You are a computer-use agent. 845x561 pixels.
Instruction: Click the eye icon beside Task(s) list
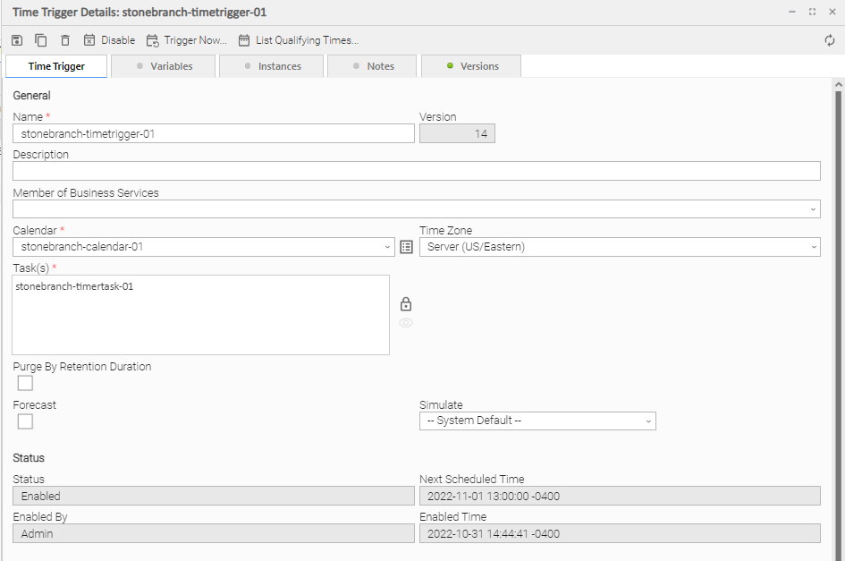click(406, 323)
